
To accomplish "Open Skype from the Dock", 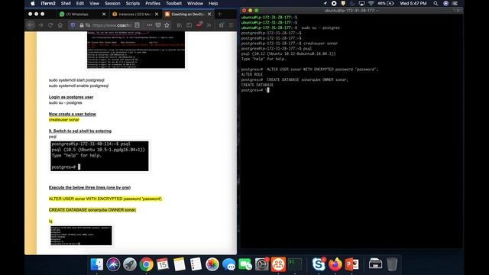I will [x=319, y=264].
